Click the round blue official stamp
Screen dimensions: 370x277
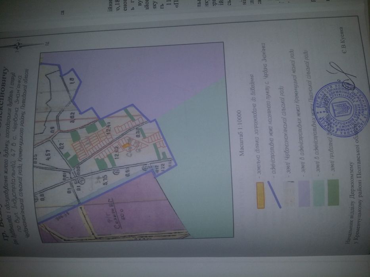click(342, 110)
